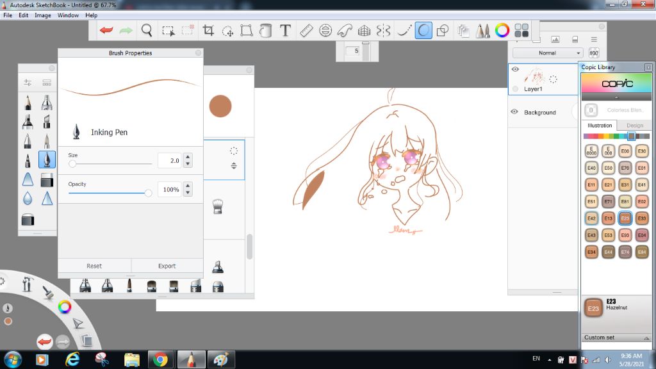Hide Layer1 using its eye icon
The height and width of the screenshot is (369, 656).
pyautogui.click(x=515, y=69)
